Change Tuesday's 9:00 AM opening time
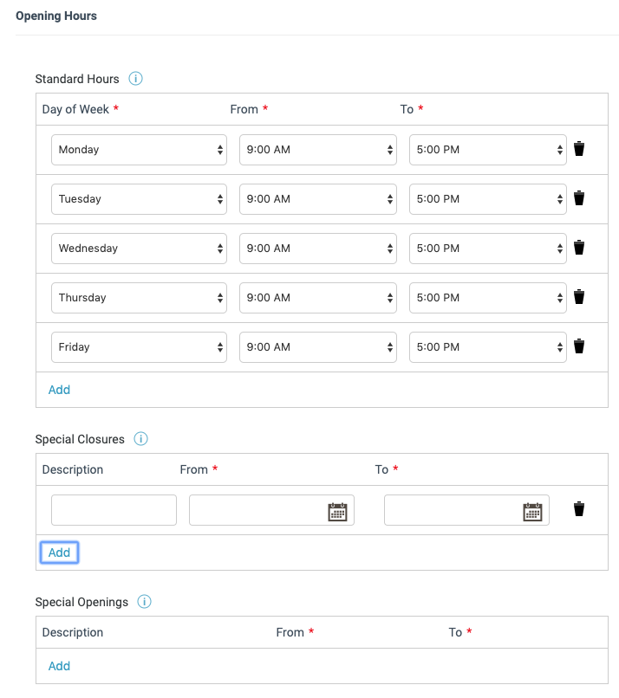619x698 pixels. click(318, 199)
